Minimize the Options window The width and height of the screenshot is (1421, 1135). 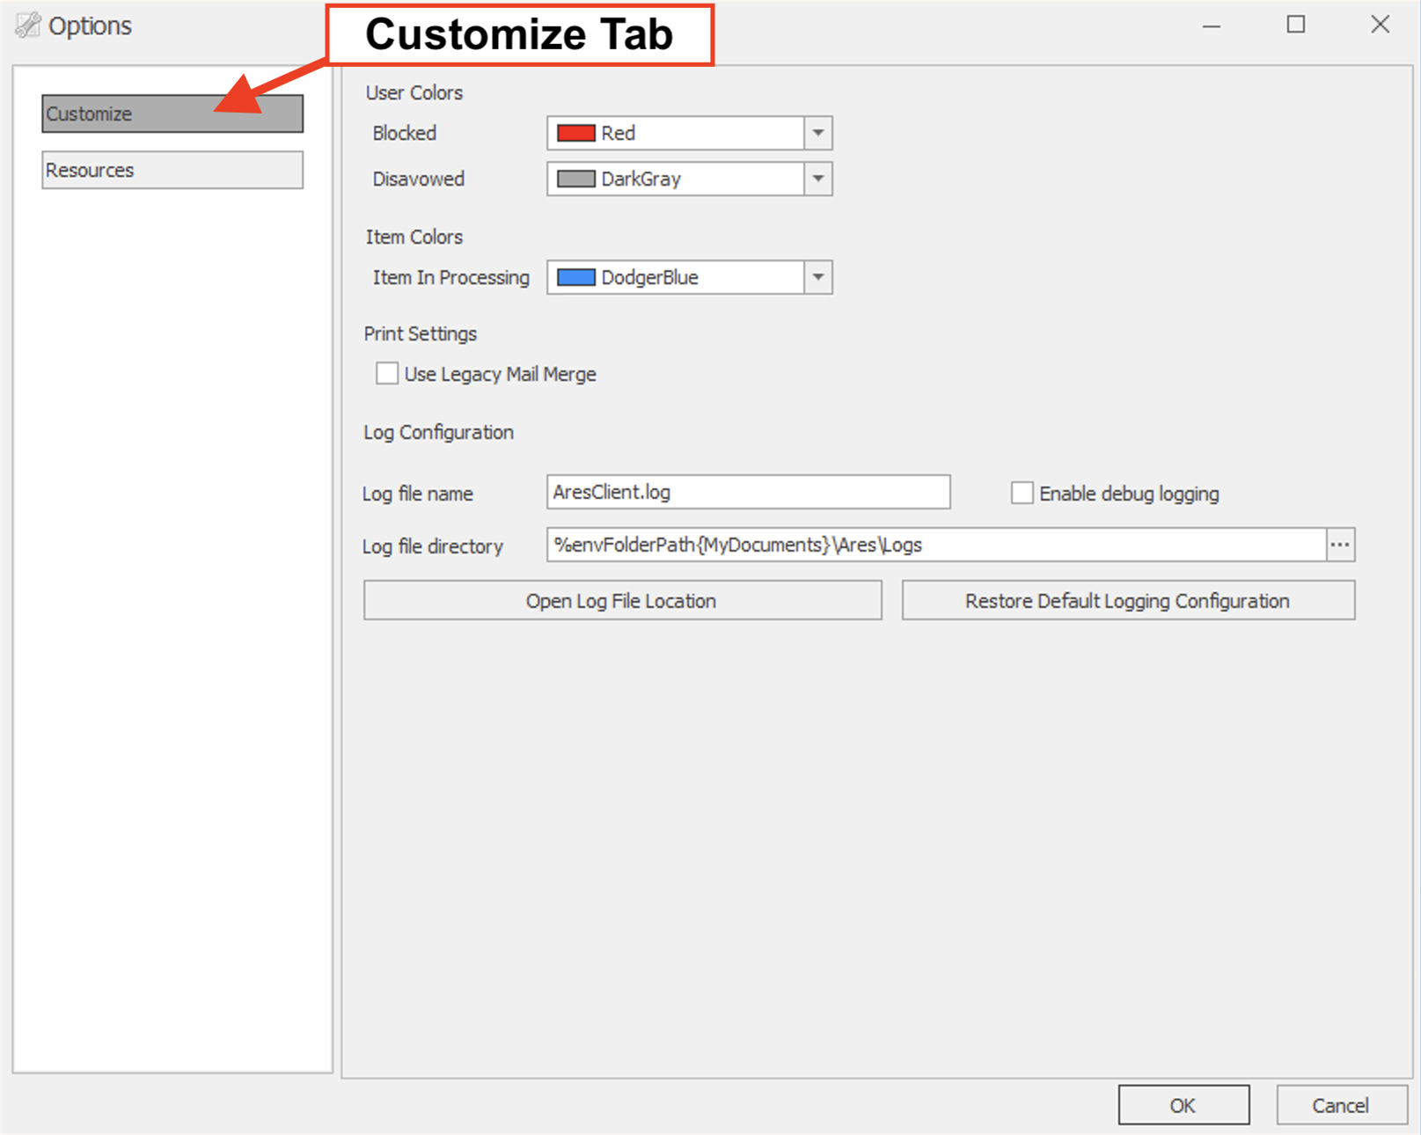tap(1210, 26)
